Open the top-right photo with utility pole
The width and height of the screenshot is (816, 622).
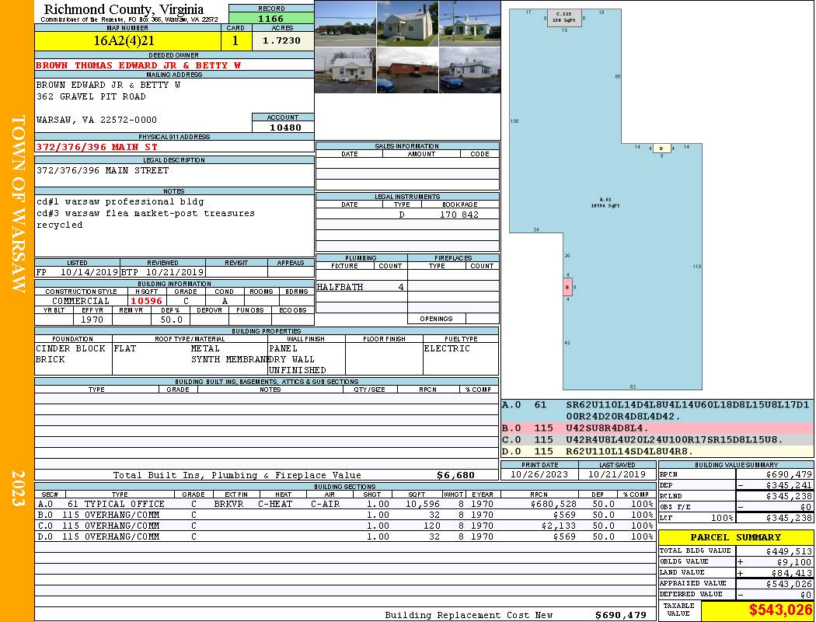(x=469, y=23)
